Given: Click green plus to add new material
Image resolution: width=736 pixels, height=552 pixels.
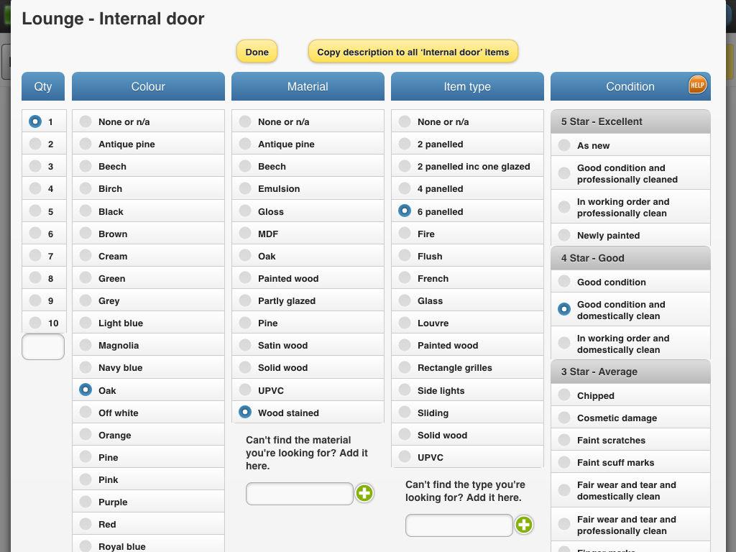Looking at the screenshot, I should (364, 493).
